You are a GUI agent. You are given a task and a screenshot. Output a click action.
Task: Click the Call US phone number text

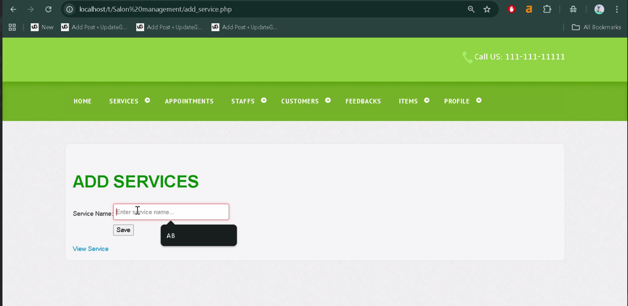pos(519,57)
